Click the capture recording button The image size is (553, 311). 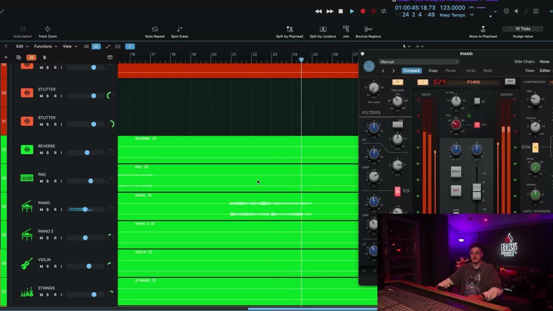tap(373, 11)
